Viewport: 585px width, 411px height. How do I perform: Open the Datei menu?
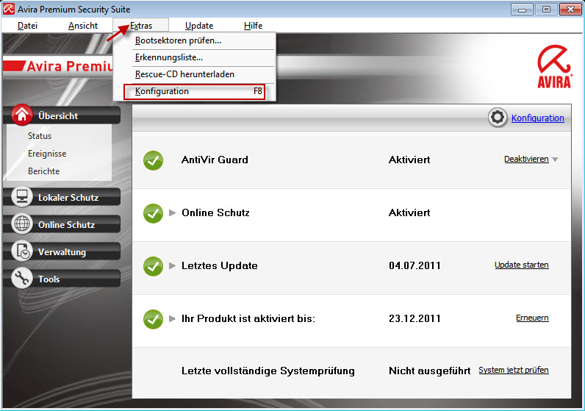tap(28, 26)
